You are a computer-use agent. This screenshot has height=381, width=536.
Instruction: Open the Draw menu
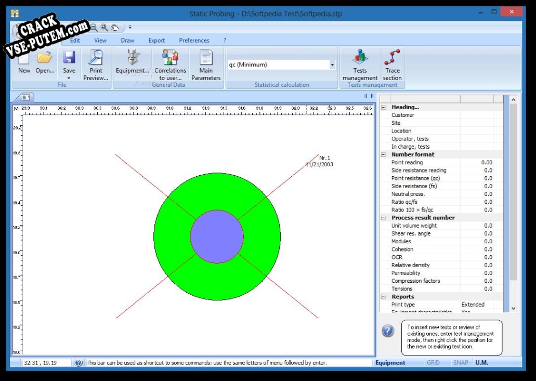(127, 41)
